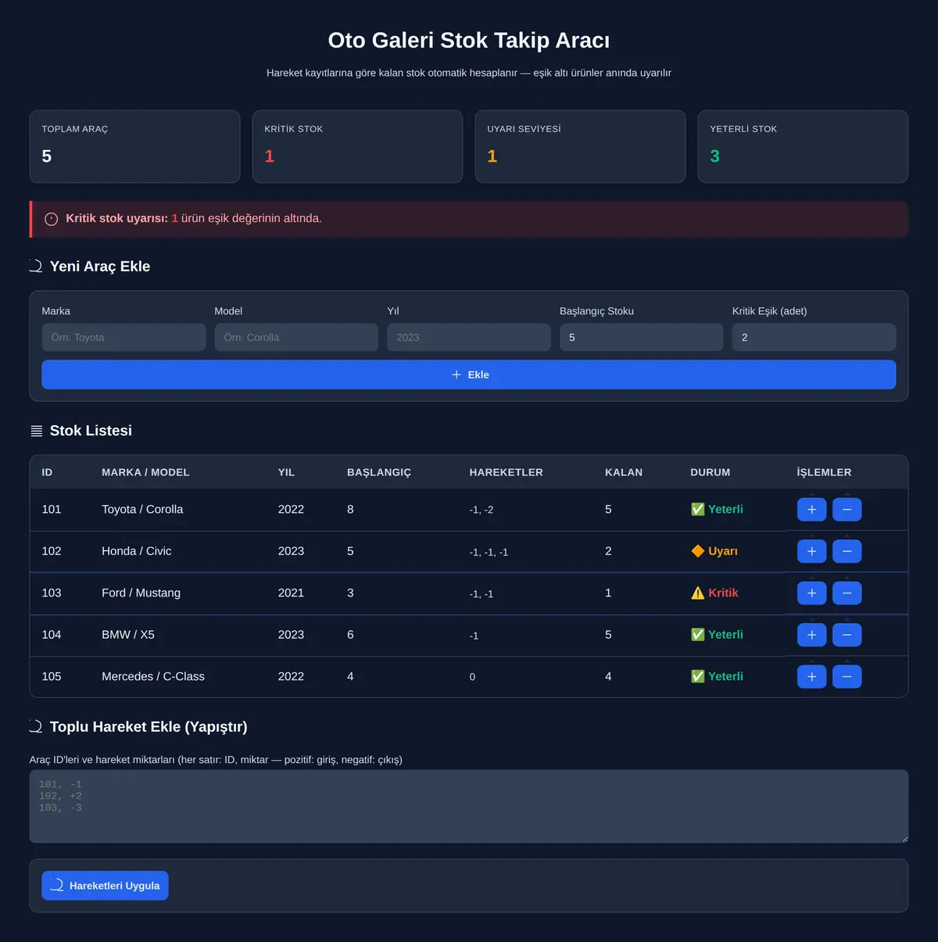
Task: Click the Kritik Stok summary card
Action: [357, 146]
